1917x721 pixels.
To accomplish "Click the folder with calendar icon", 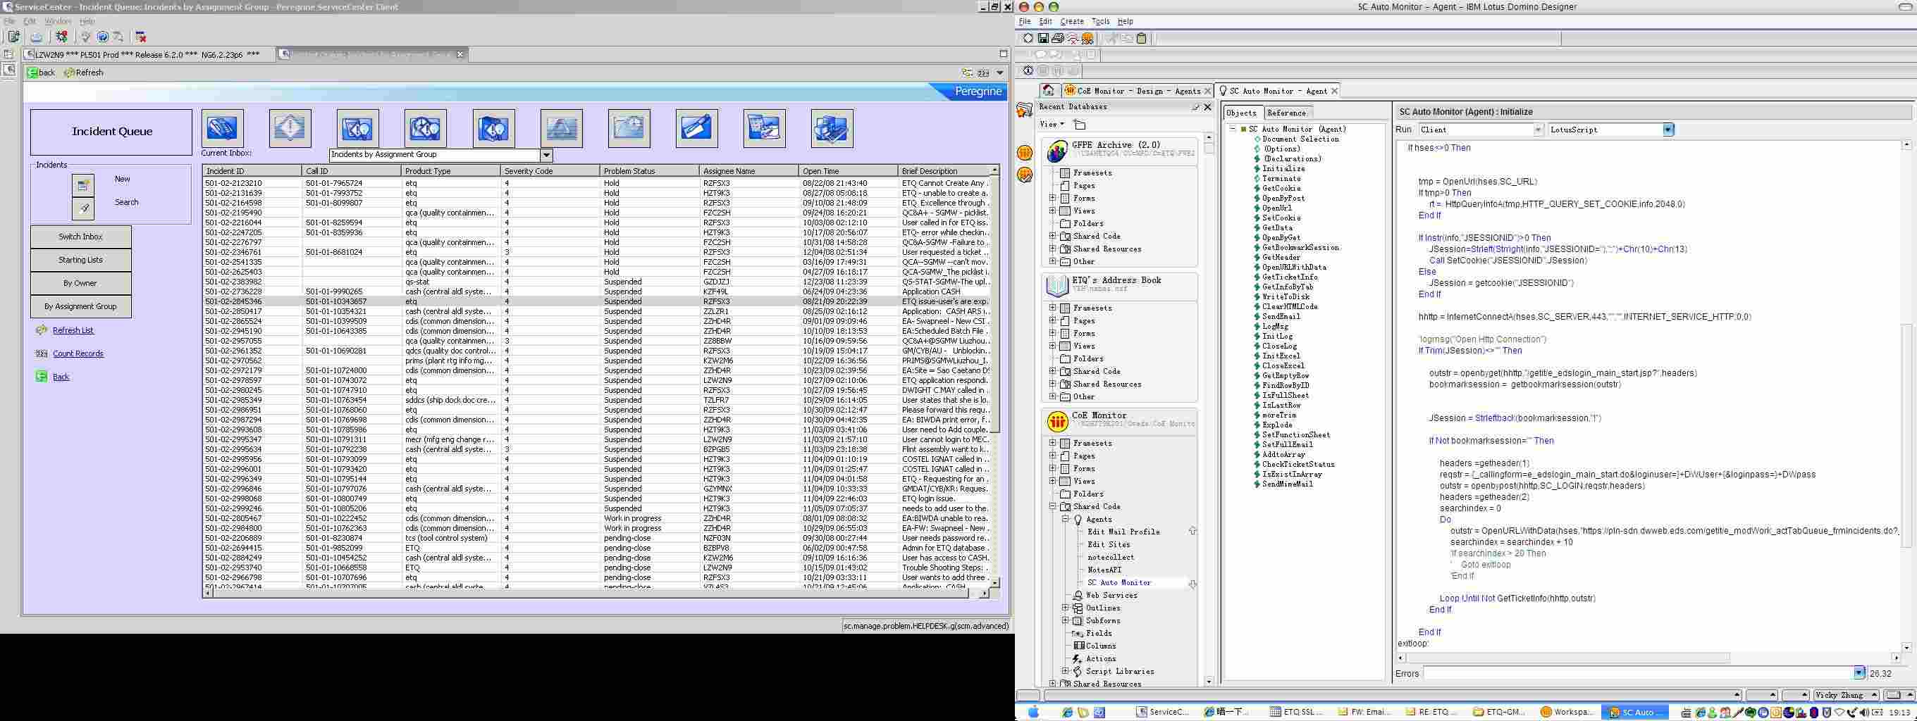I will tap(629, 128).
